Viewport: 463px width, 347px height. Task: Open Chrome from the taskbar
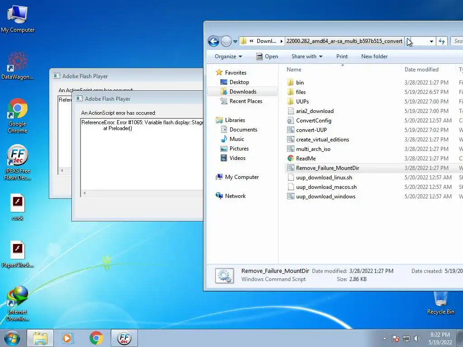pos(96,338)
